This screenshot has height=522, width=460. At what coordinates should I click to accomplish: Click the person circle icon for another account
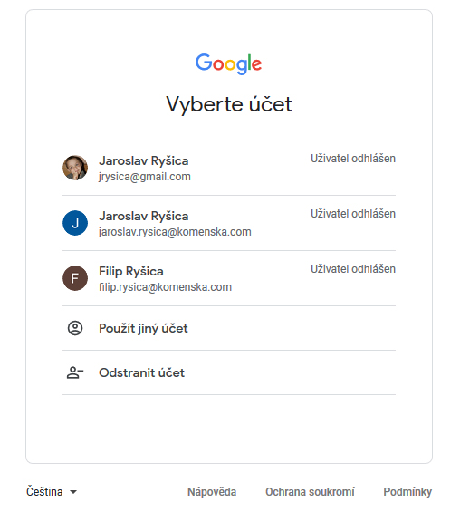click(75, 328)
